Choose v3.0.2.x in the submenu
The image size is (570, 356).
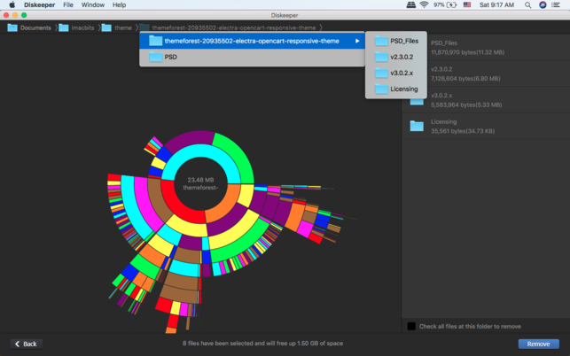click(x=396, y=73)
